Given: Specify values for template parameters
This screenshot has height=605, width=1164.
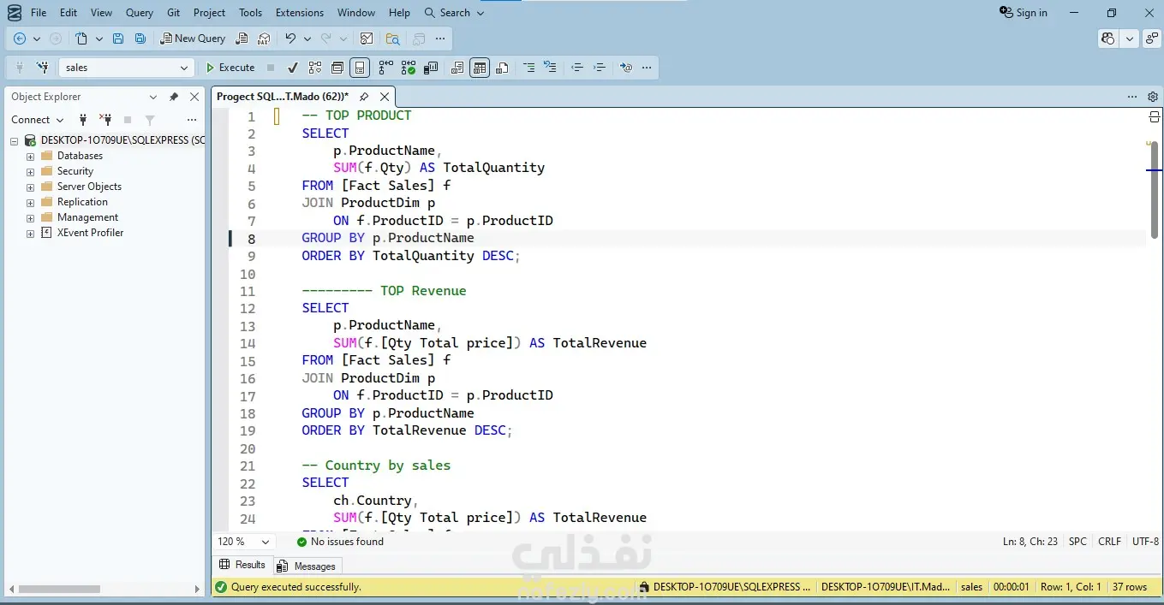Looking at the screenshot, I should (626, 68).
